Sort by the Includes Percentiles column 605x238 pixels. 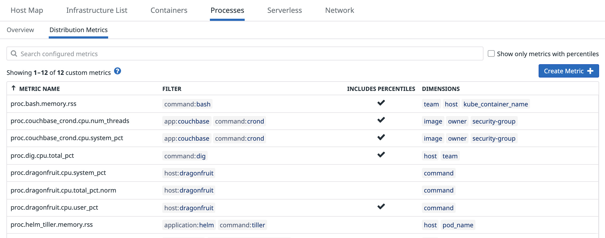tap(381, 89)
